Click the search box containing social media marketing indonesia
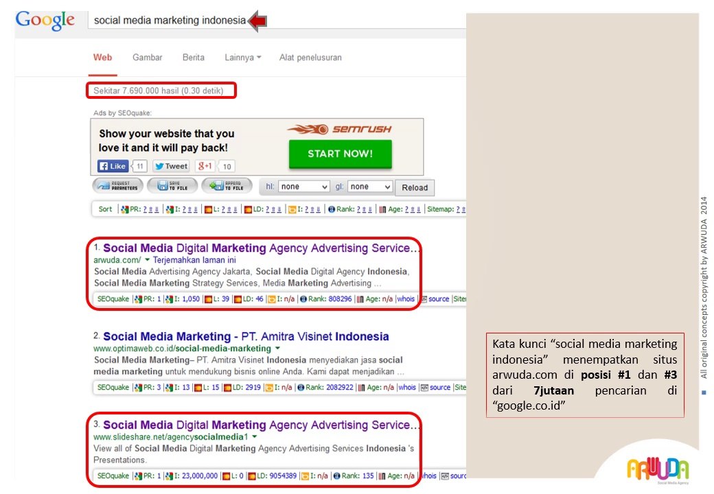 click(277, 21)
